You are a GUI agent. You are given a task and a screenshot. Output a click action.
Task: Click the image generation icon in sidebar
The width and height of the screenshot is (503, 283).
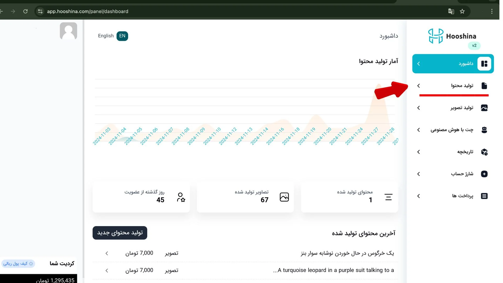(x=484, y=107)
